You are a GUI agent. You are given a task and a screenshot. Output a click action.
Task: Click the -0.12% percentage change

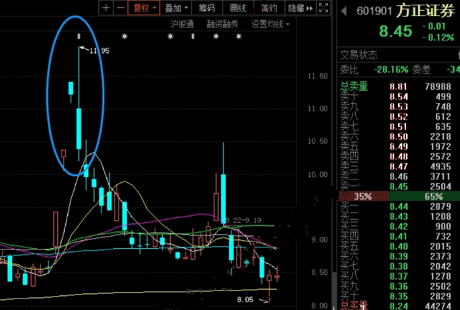[x=438, y=38]
